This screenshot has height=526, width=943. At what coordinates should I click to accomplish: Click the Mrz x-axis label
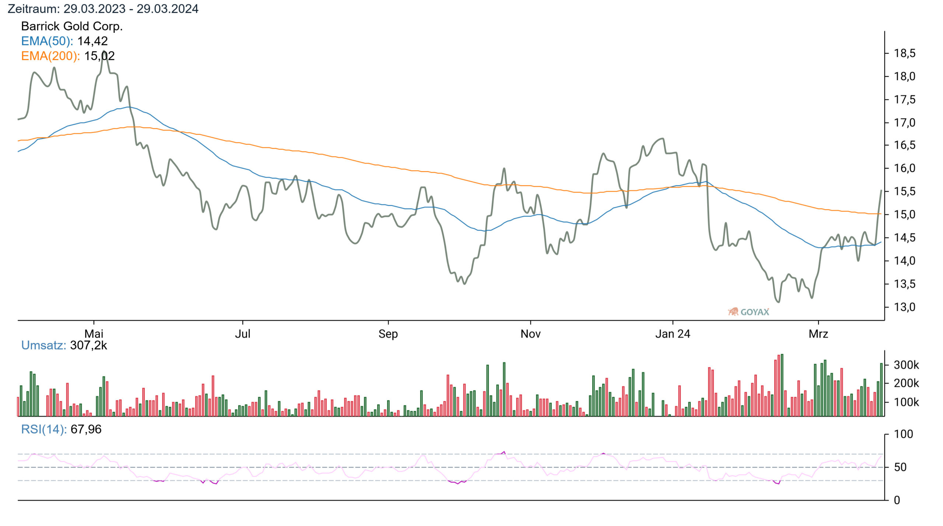[x=818, y=334]
